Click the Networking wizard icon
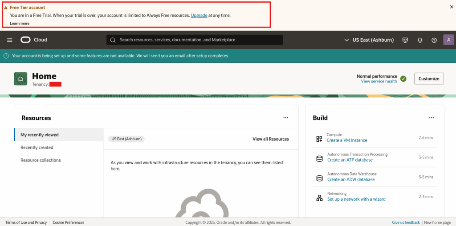This screenshot has width=456, height=226. [319, 198]
